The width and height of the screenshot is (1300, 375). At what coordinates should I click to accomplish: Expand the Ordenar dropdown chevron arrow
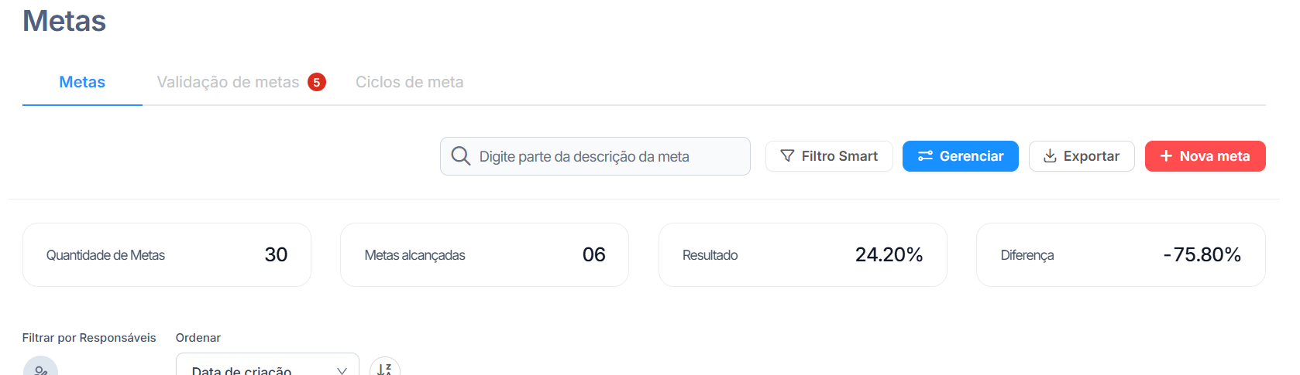coord(342,370)
